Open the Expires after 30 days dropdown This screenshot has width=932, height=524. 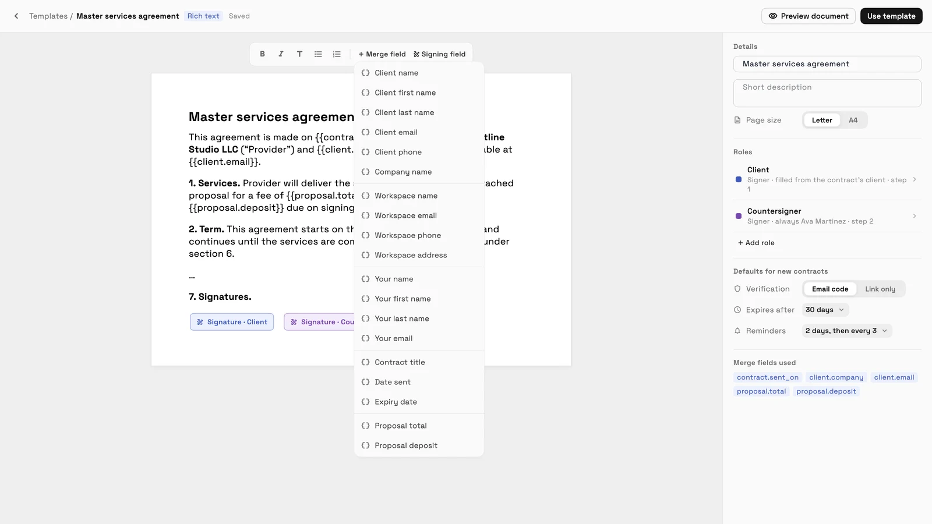coord(825,310)
